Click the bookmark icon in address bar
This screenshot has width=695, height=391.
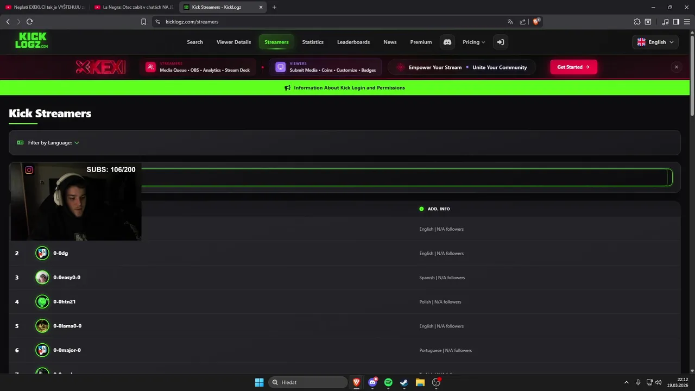(x=143, y=22)
